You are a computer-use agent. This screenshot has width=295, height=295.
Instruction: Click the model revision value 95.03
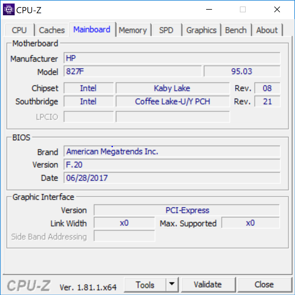242,71
